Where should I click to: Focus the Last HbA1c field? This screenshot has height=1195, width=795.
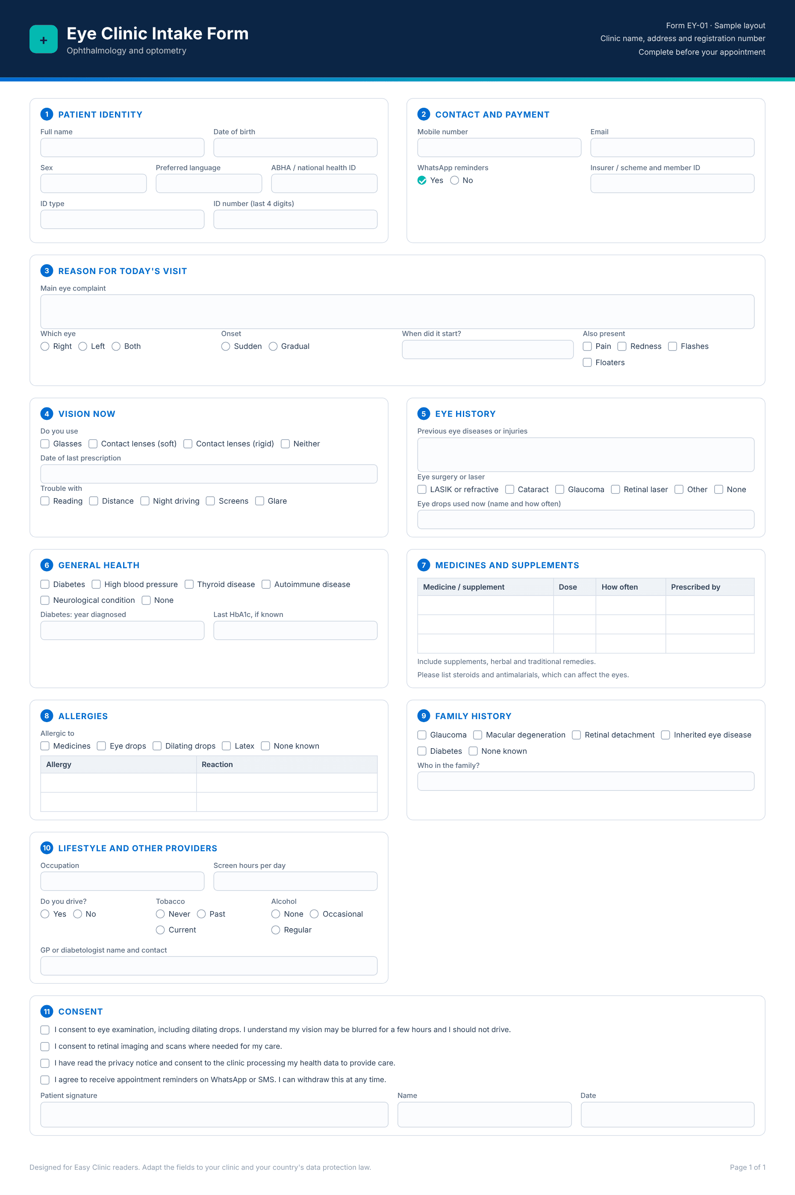click(x=296, y=631)
